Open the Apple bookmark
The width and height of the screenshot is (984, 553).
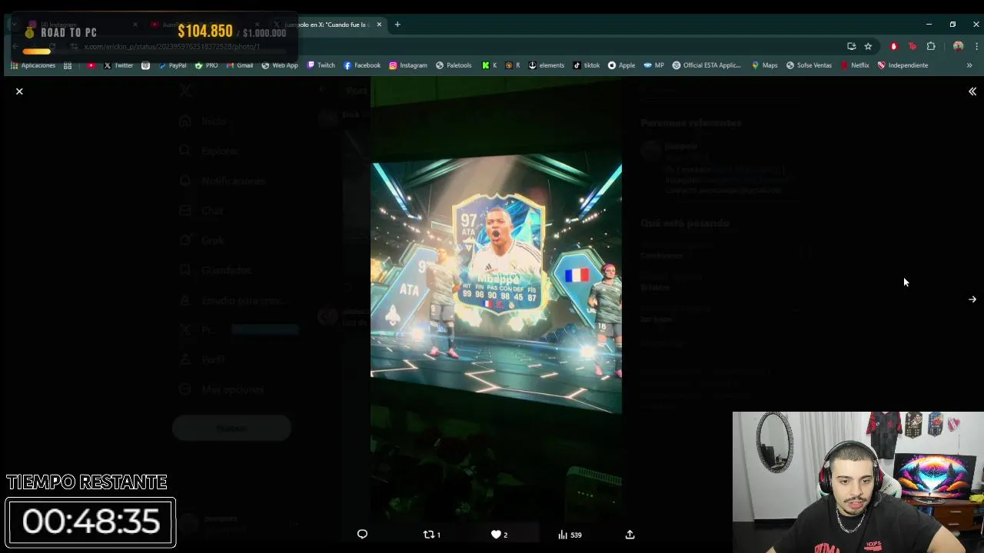(x=621, y=65)
